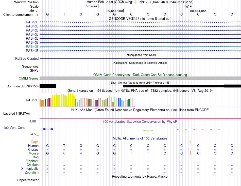Screen dimensions: 241x186
Task: Click the orange Gaps label
Action: pos(35,142)
